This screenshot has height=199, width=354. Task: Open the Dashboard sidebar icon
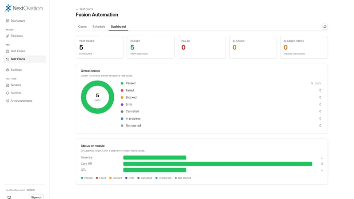tap(8, 21)
